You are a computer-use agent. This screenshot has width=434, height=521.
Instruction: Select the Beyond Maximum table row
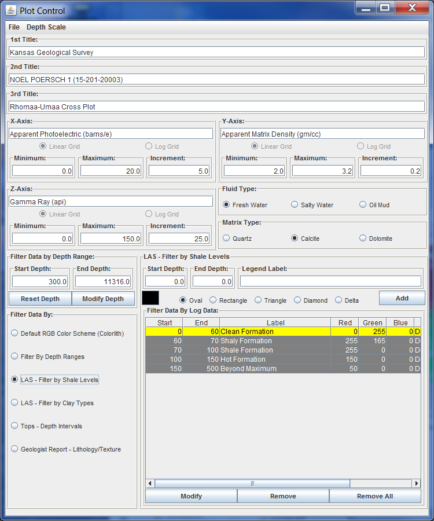point(283,369)
